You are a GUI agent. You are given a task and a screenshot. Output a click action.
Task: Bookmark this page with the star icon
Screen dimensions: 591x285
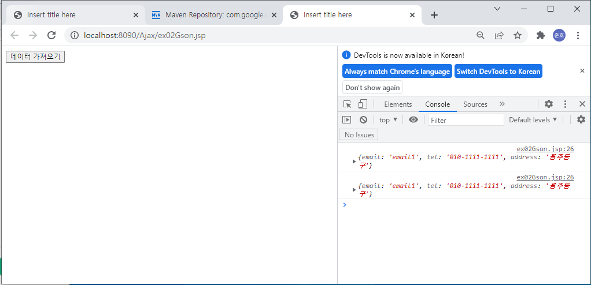518,35
